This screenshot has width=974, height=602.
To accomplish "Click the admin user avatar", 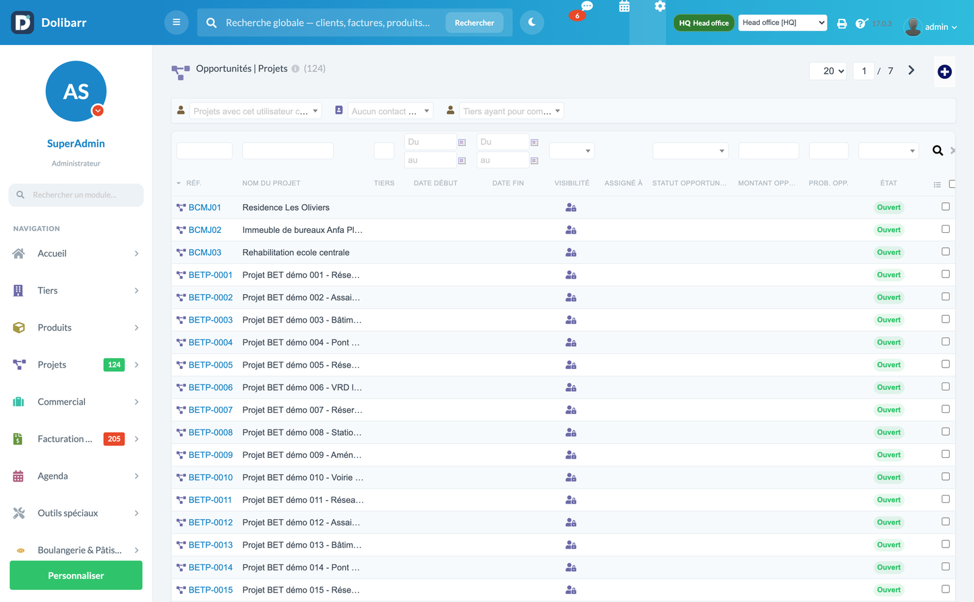I will 913,27.
